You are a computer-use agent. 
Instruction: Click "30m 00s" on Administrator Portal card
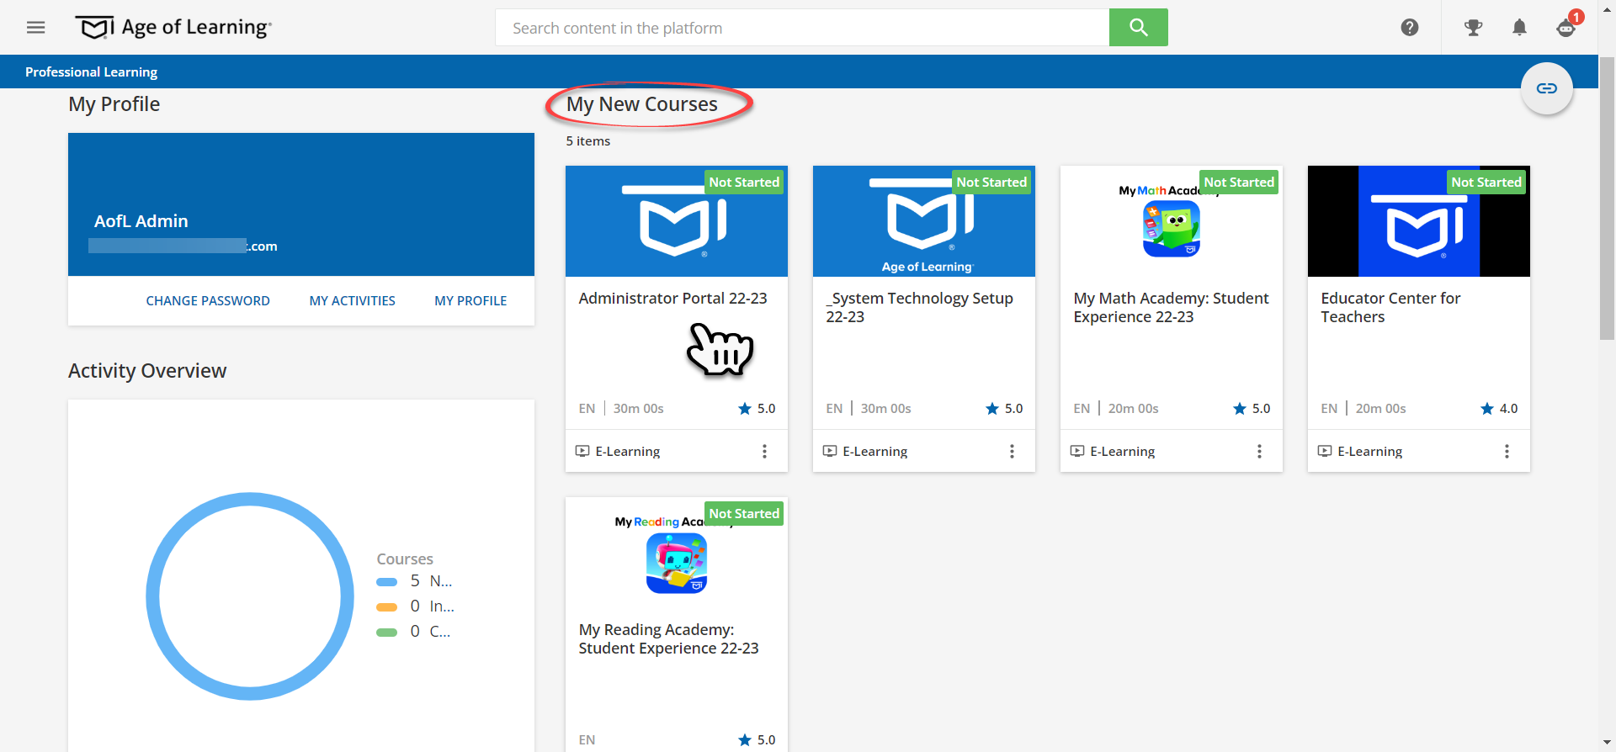tap(638, 409)
